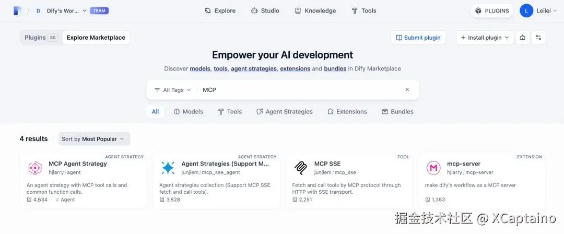This screenshot has width=564, height=234.
Task: Click the Dify logo icon
Action: pos(17,10)
